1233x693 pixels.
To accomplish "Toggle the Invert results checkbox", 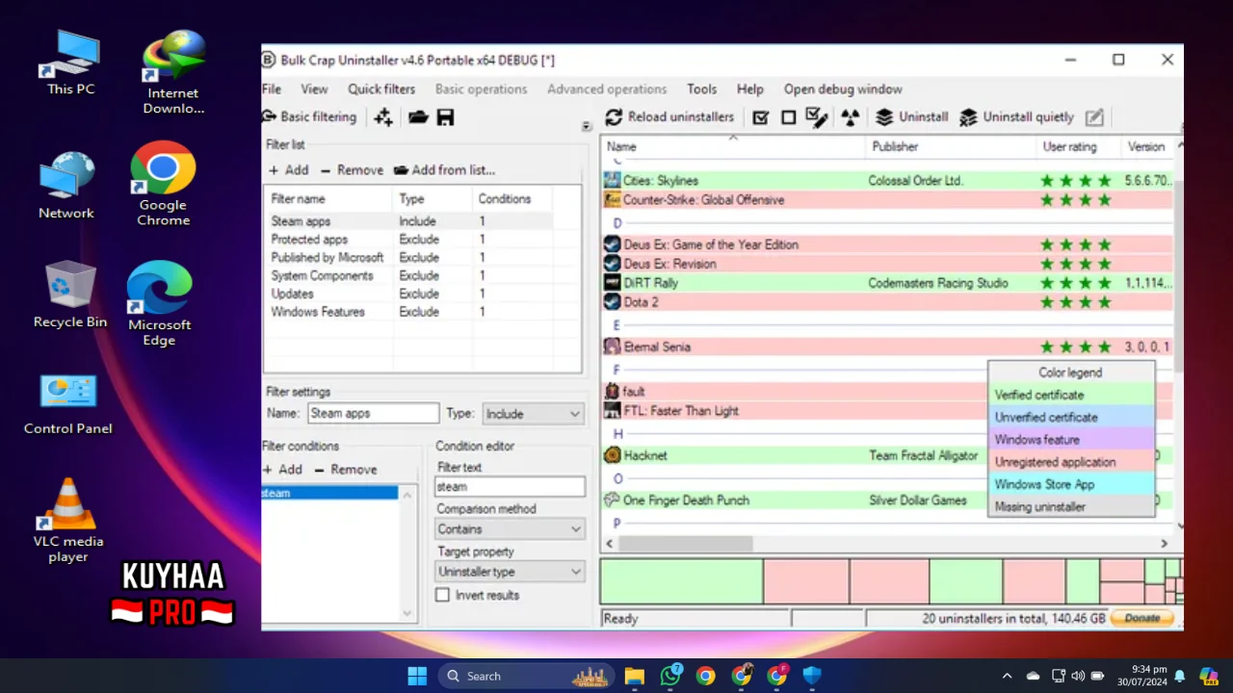I will click(x=442, y=595).
